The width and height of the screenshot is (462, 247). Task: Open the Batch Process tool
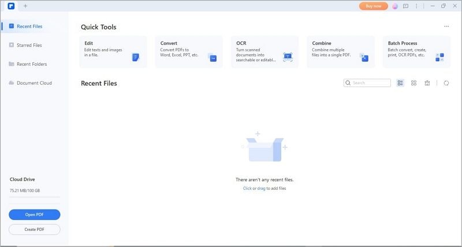pyautogui.click(x=416, y=52)
